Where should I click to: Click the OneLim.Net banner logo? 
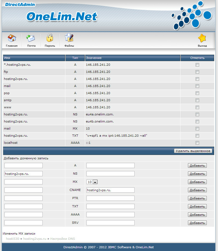click(x=62, y=17)
